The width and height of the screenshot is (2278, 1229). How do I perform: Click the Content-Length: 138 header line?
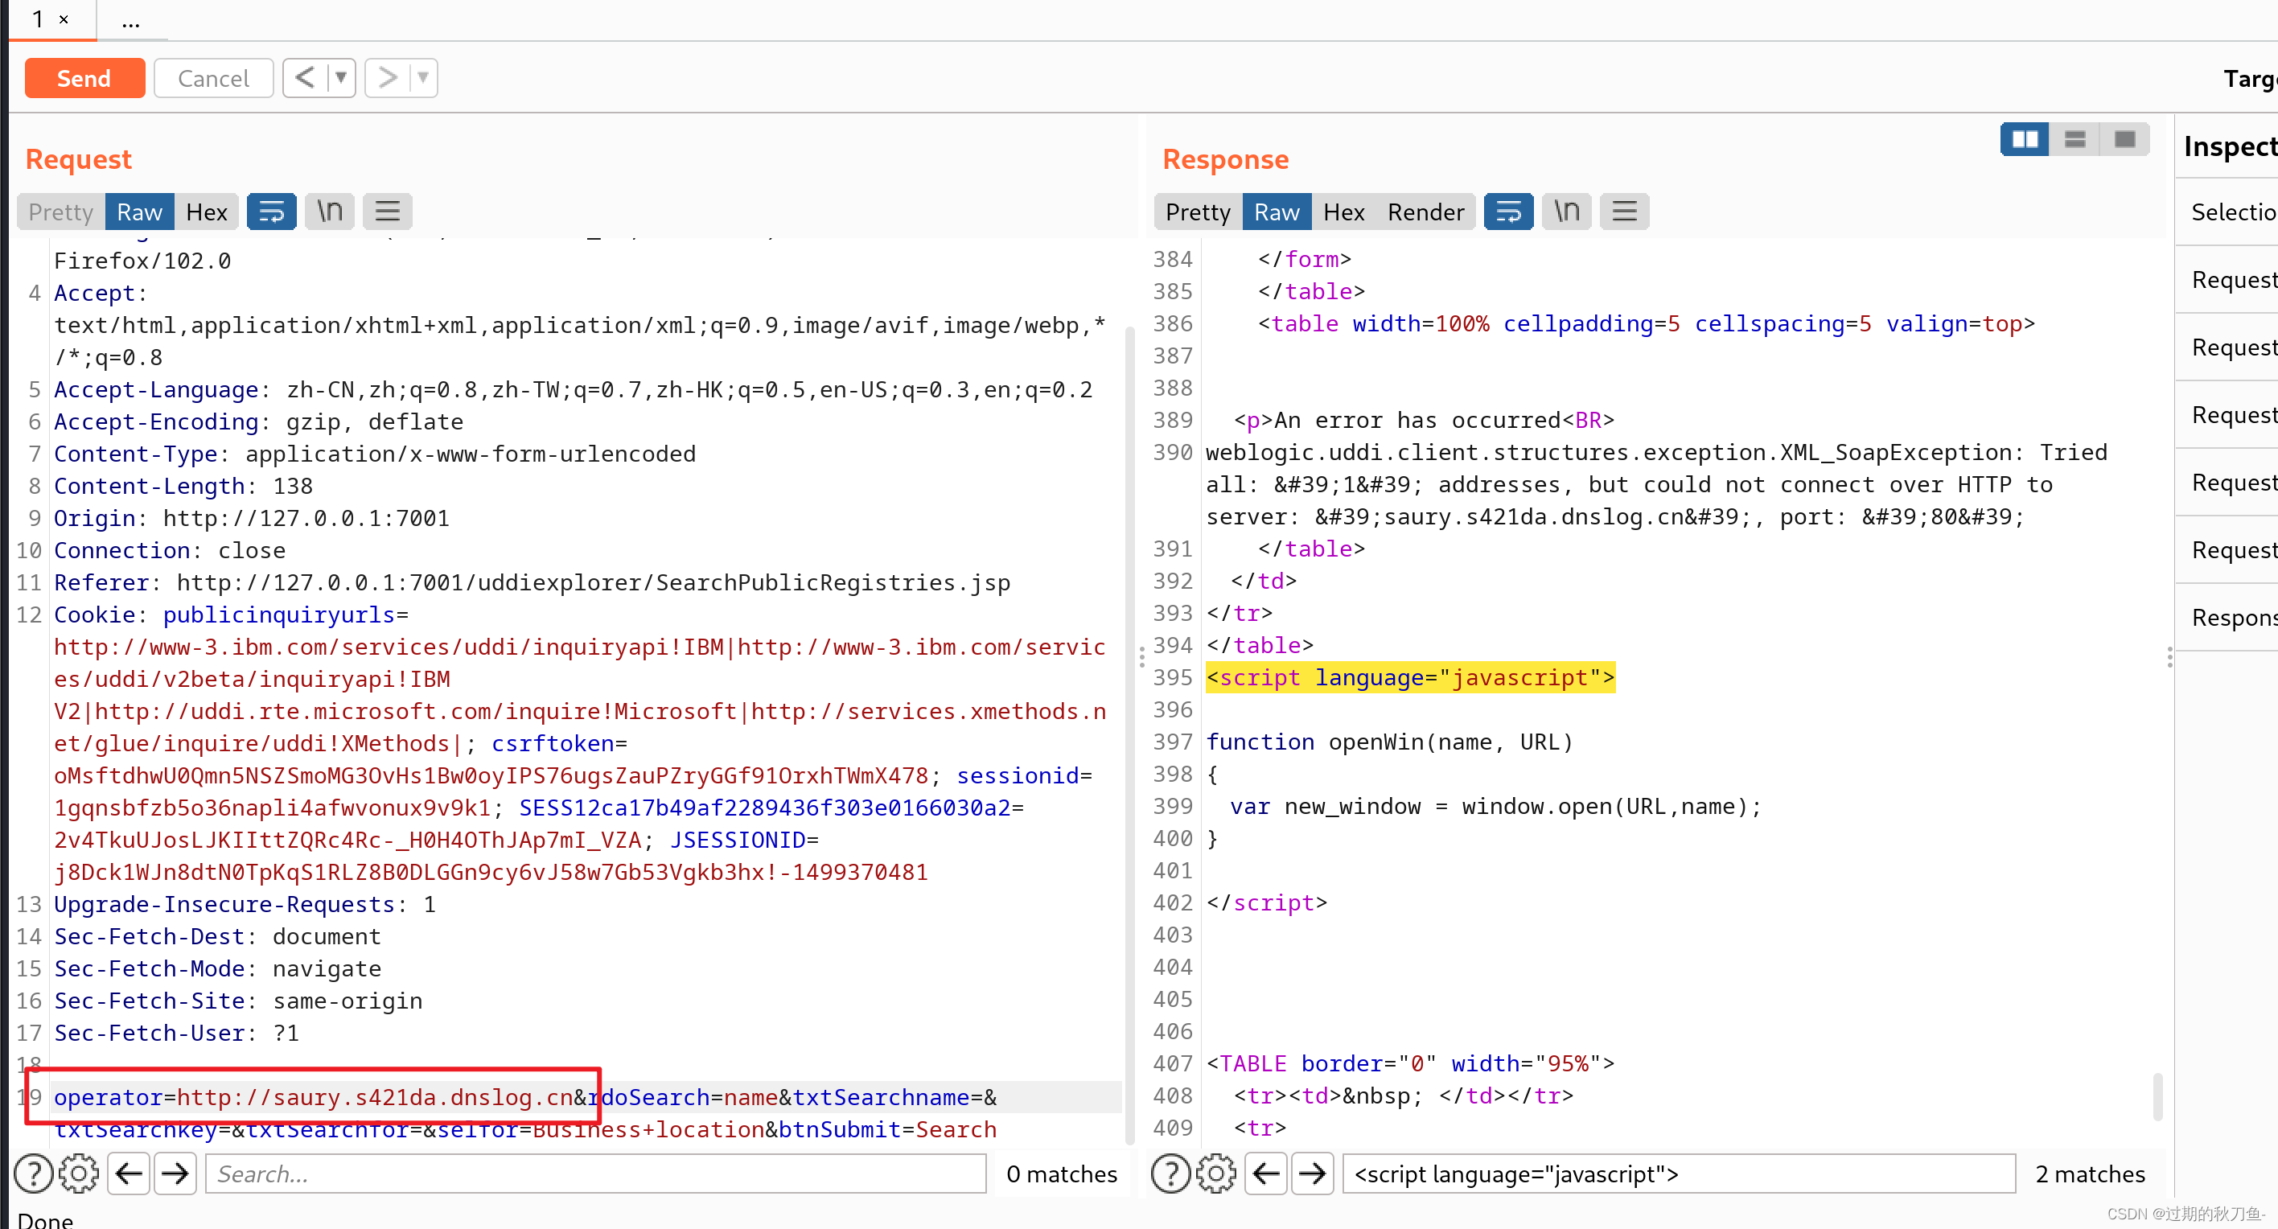tap(183, 487)
